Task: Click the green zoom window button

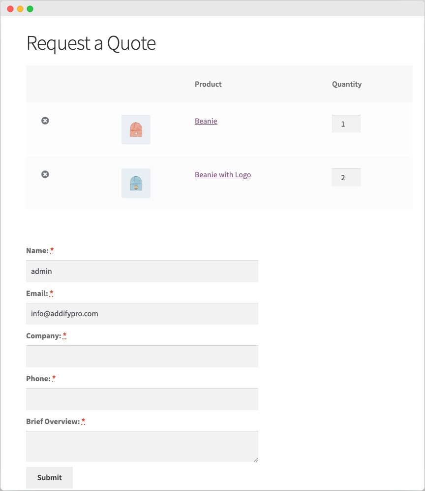Action: (x=30, y=8)
